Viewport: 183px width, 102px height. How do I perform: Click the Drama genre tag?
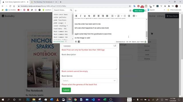(147, 59)
